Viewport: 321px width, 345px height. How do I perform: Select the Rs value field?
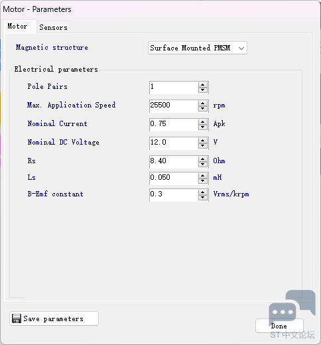174,162
